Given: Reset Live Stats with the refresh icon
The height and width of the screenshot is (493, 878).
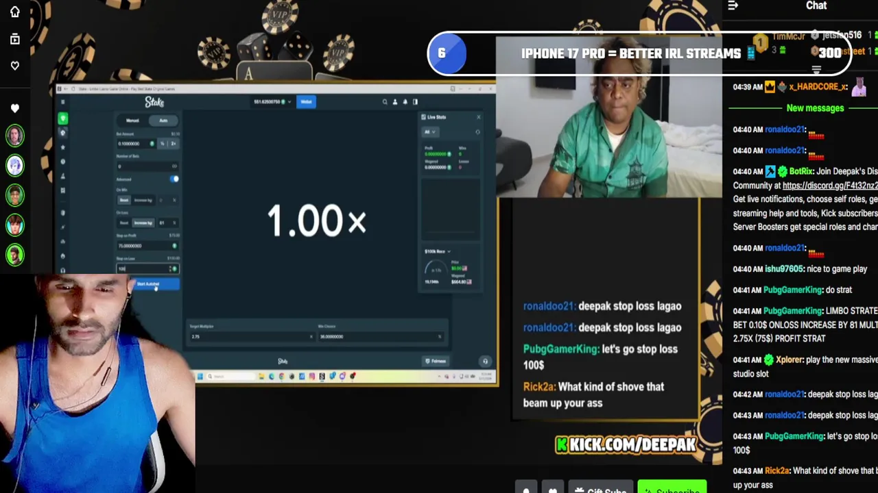Looking at the screenshot, I should click(477, 132).
